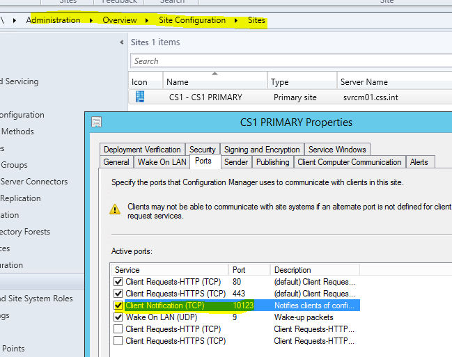Select the 'CS1 - CS1 PRIMARY' site name
The width and height of the screenshot is (452, 357).
click(x=205, y=97)
